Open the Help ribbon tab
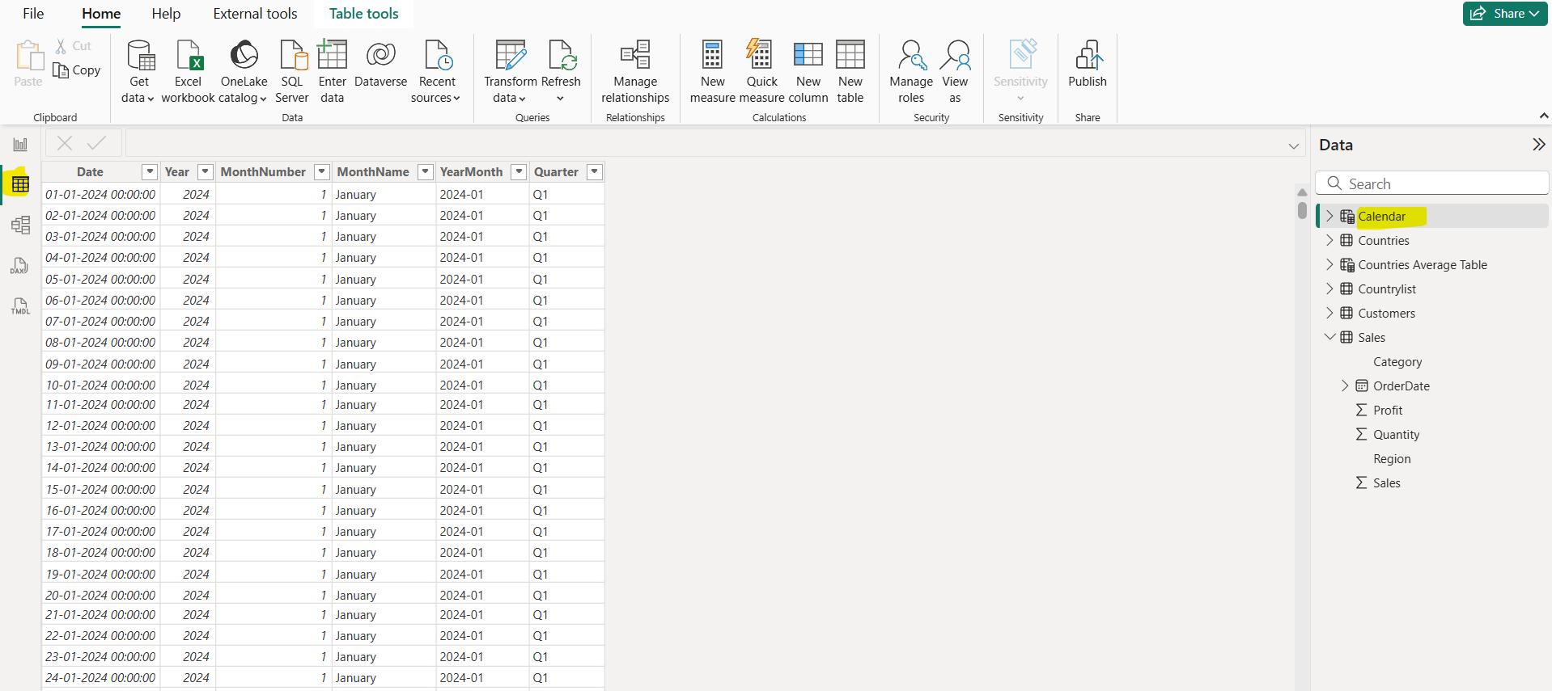This screenshot has height=691, width=1552. tap(166, 14)
